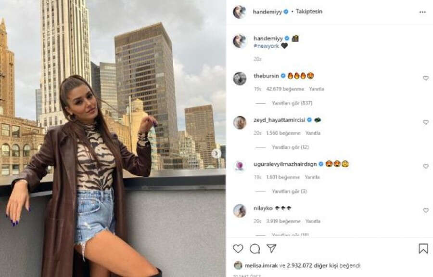Open handemiyy profile picture in header
The image size is (433, 277).
point(240,12)
